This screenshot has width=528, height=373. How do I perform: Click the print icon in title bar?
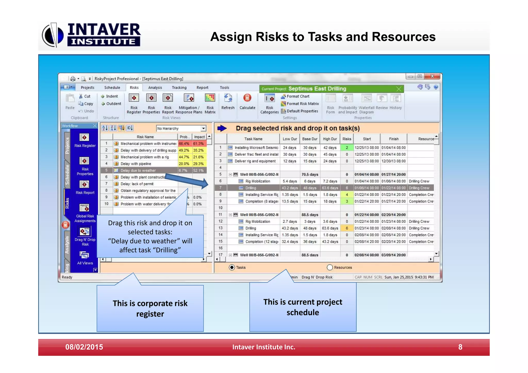coord(73,79)
